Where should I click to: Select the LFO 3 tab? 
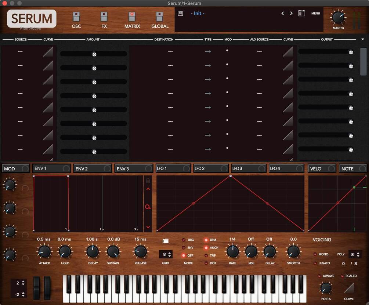pyautogui.click(x=249, y=168)
